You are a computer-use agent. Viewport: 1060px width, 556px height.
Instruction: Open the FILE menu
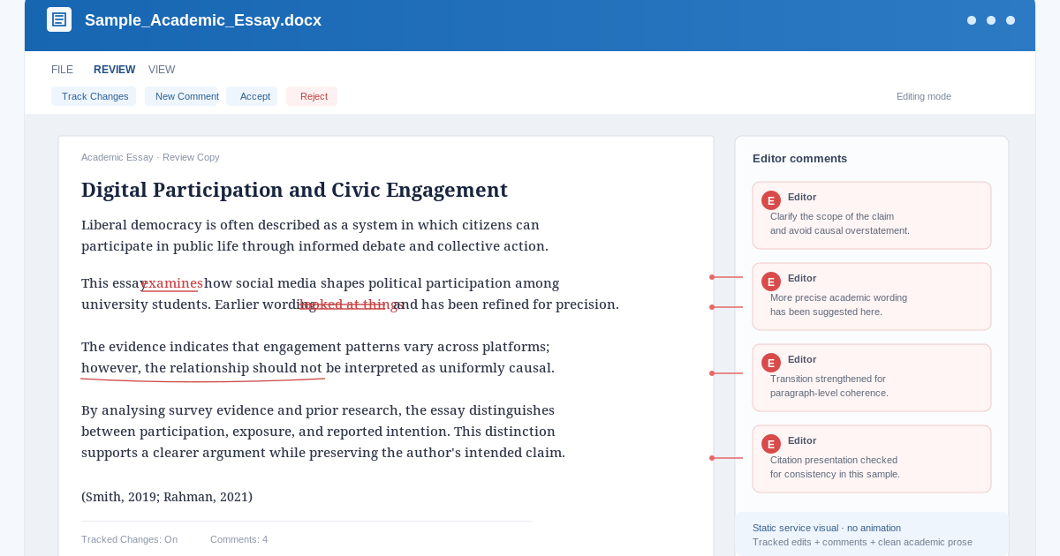[x=62, y=70]
